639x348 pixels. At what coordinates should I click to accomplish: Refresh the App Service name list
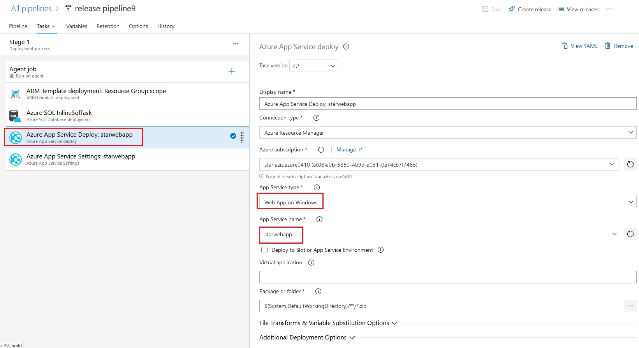pos(630,234)
